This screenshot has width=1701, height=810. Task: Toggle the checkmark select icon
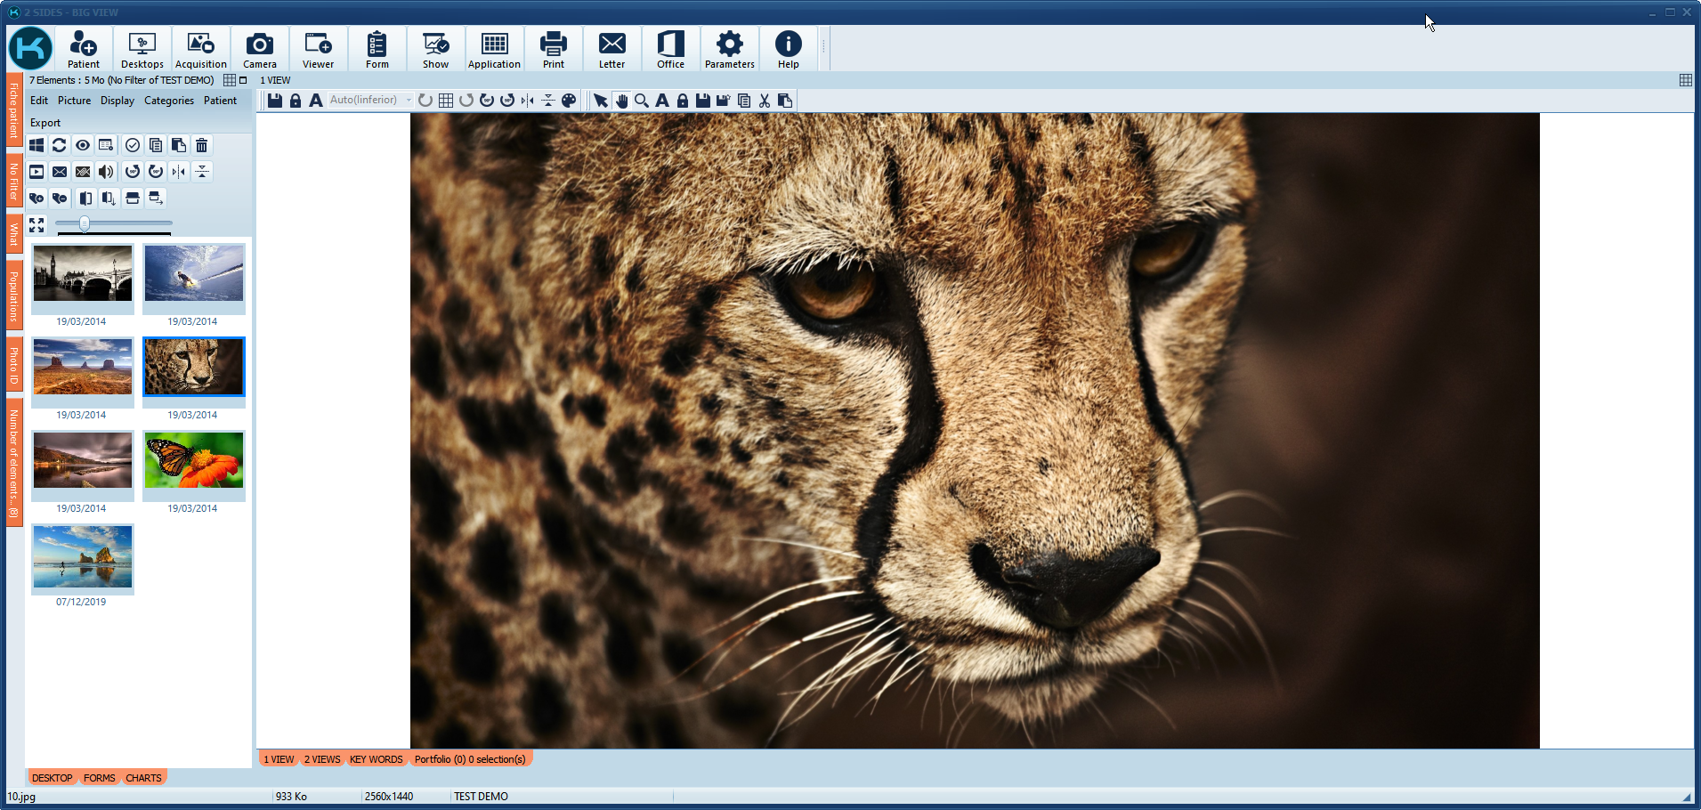point(133,145)
